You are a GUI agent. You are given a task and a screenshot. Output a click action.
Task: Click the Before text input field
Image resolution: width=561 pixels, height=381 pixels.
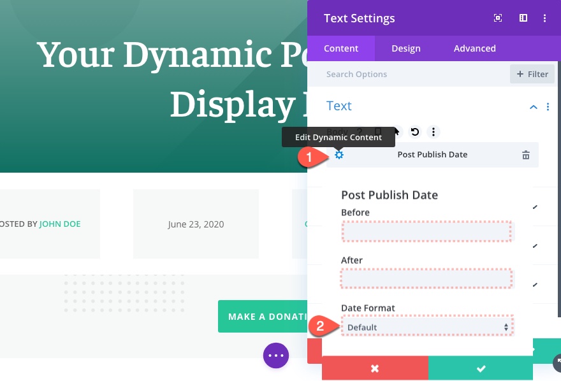(426, 231)
